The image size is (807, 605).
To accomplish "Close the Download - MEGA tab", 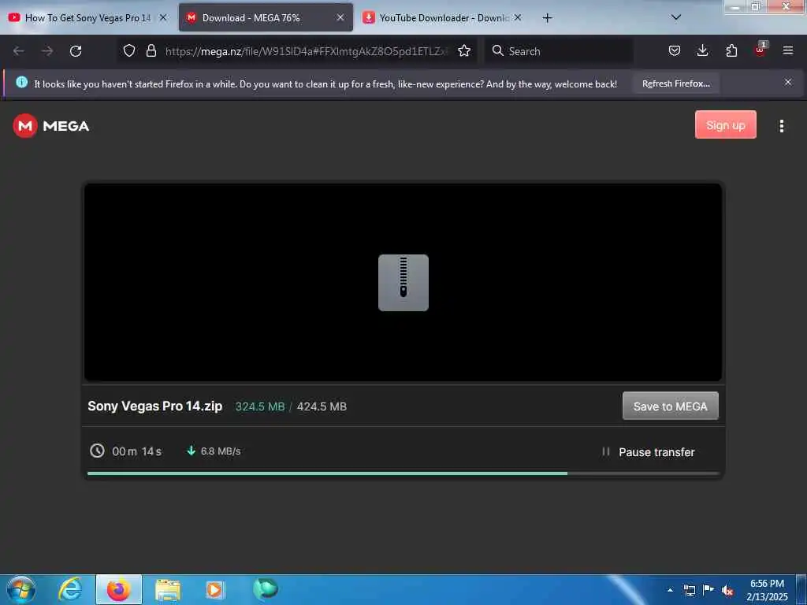I will [340, 17].
